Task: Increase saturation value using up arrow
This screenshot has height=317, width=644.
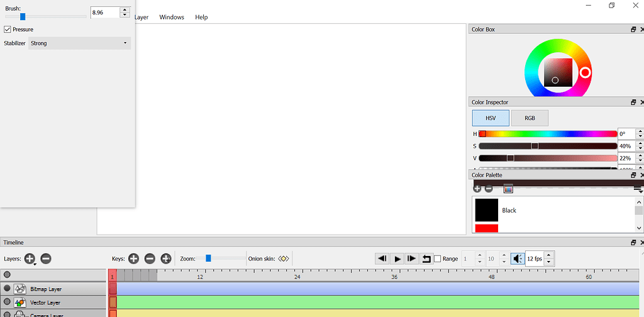Action: pos(640,143)
